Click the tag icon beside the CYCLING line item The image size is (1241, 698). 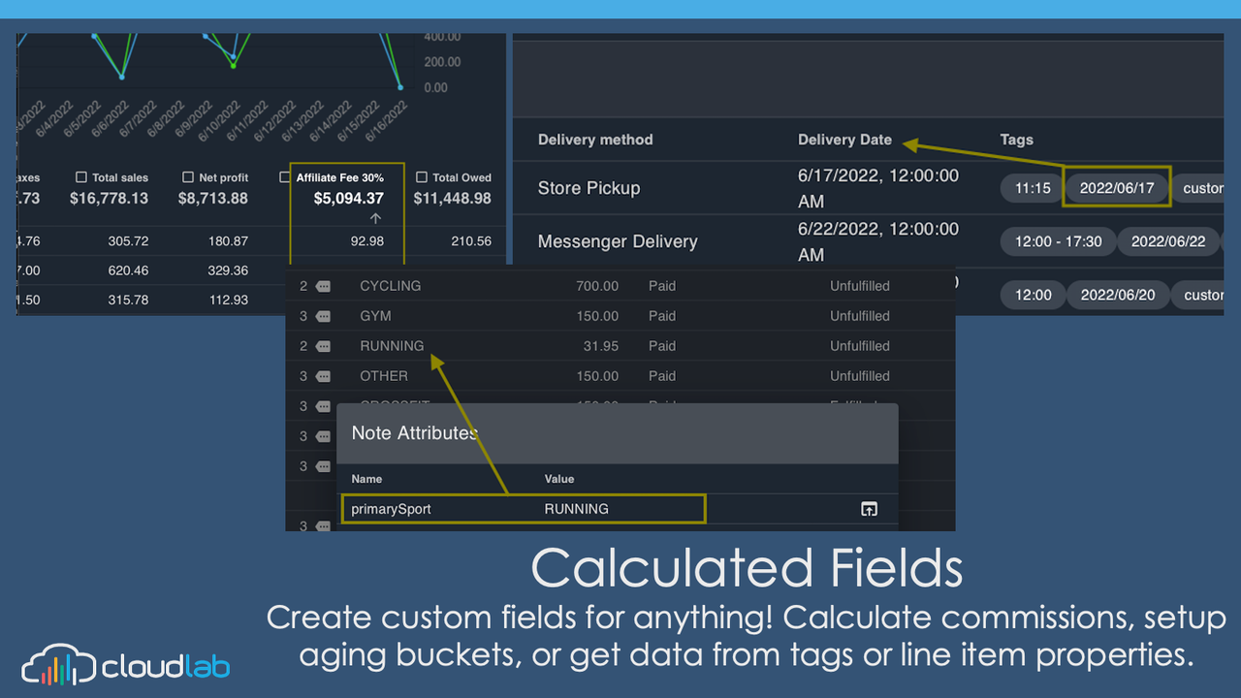tap(323, 286)
